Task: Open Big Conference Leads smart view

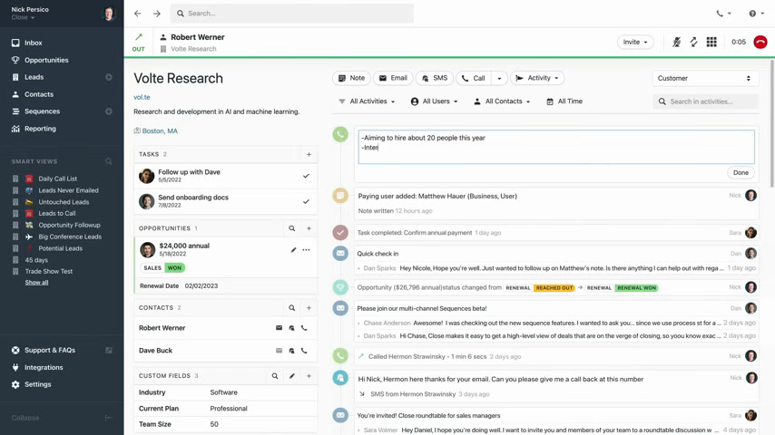Action: pos(70,237)
